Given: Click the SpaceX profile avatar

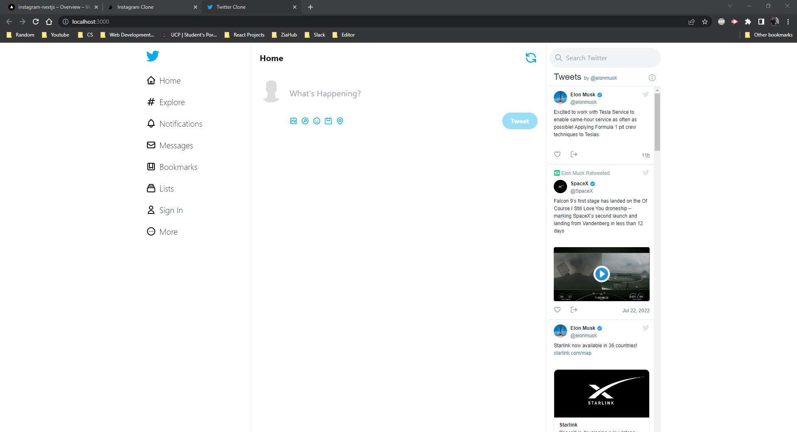Looking at the screenshot, I should click(560, 187).
